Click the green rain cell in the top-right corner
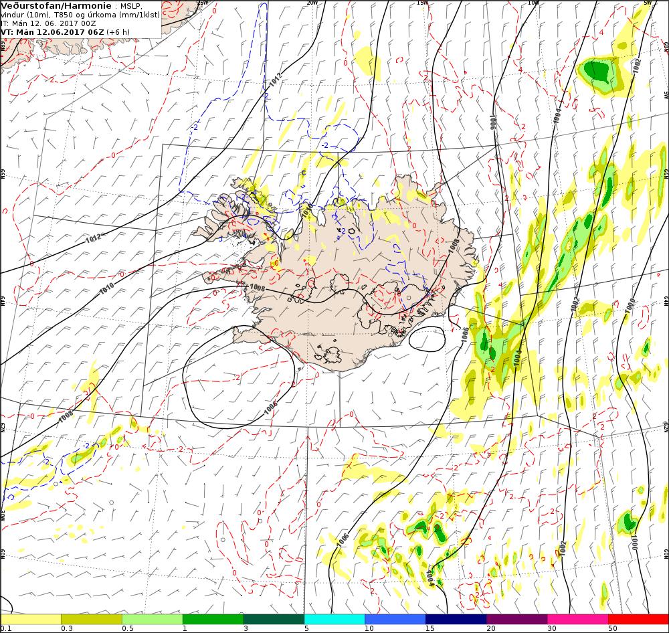The image size is (669, 633). point(597,70)
